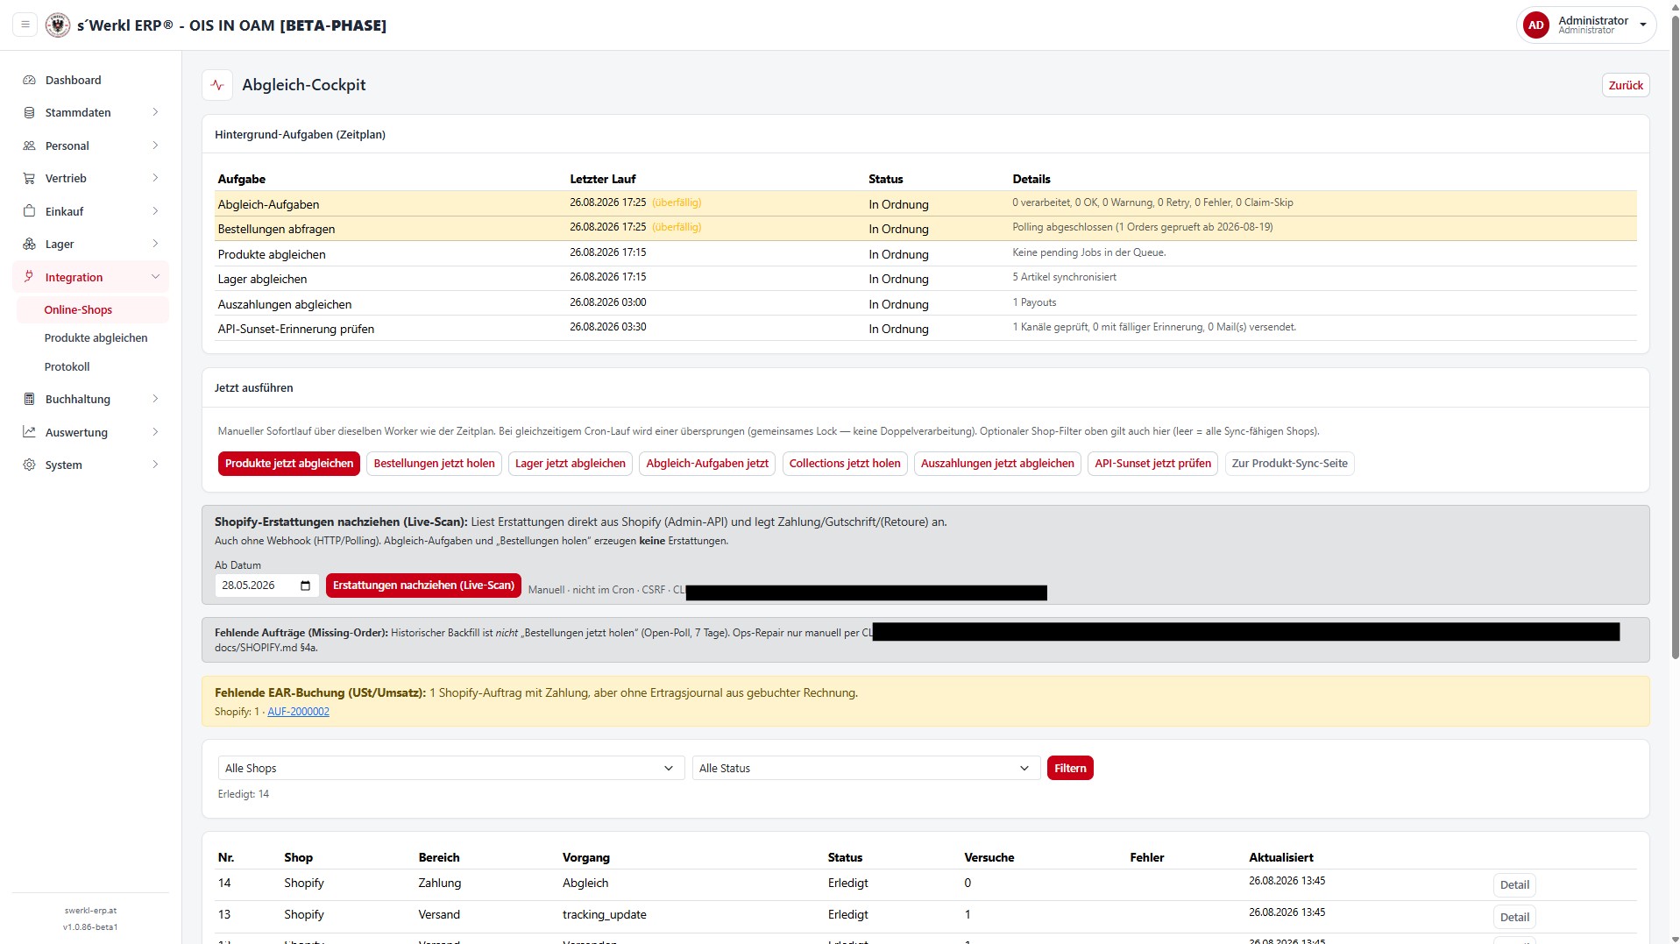Click API-Sunset jetzt prüfen button
The height and width of the screenshot is (944, 1680).
pyautogui.click(x=1152, y=464)
